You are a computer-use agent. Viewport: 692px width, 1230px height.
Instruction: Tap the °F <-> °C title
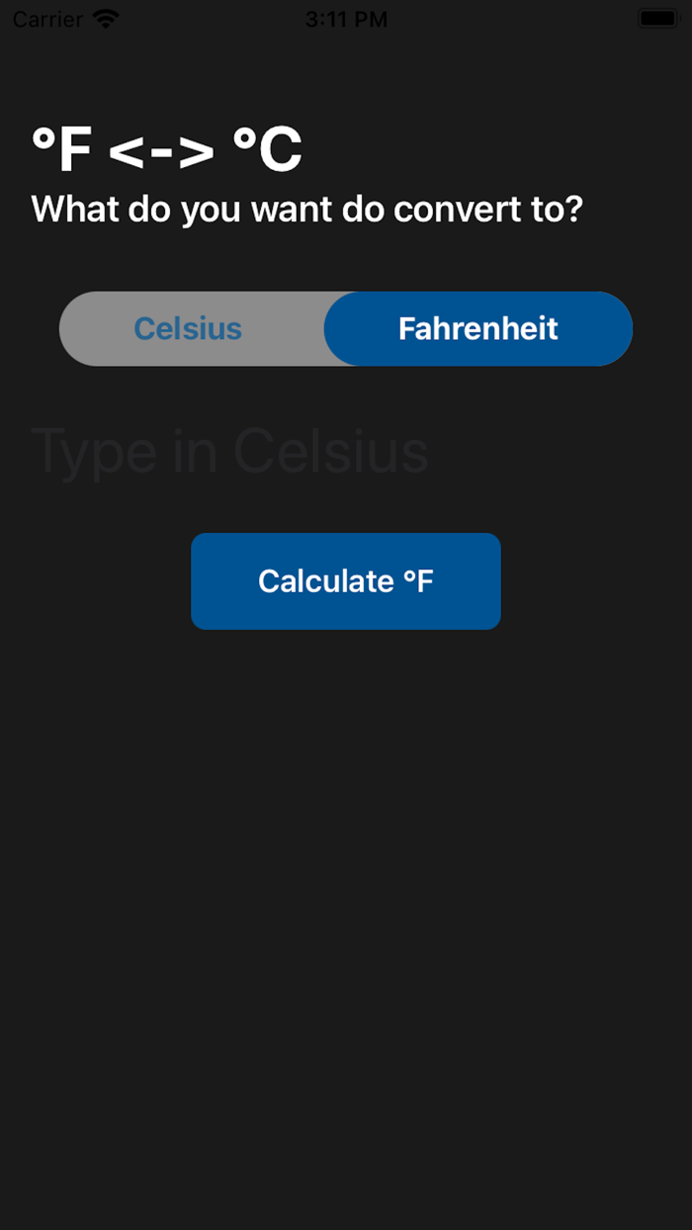tap(168, 148)
